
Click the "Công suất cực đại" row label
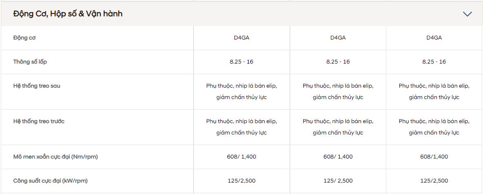coord(50,181)
